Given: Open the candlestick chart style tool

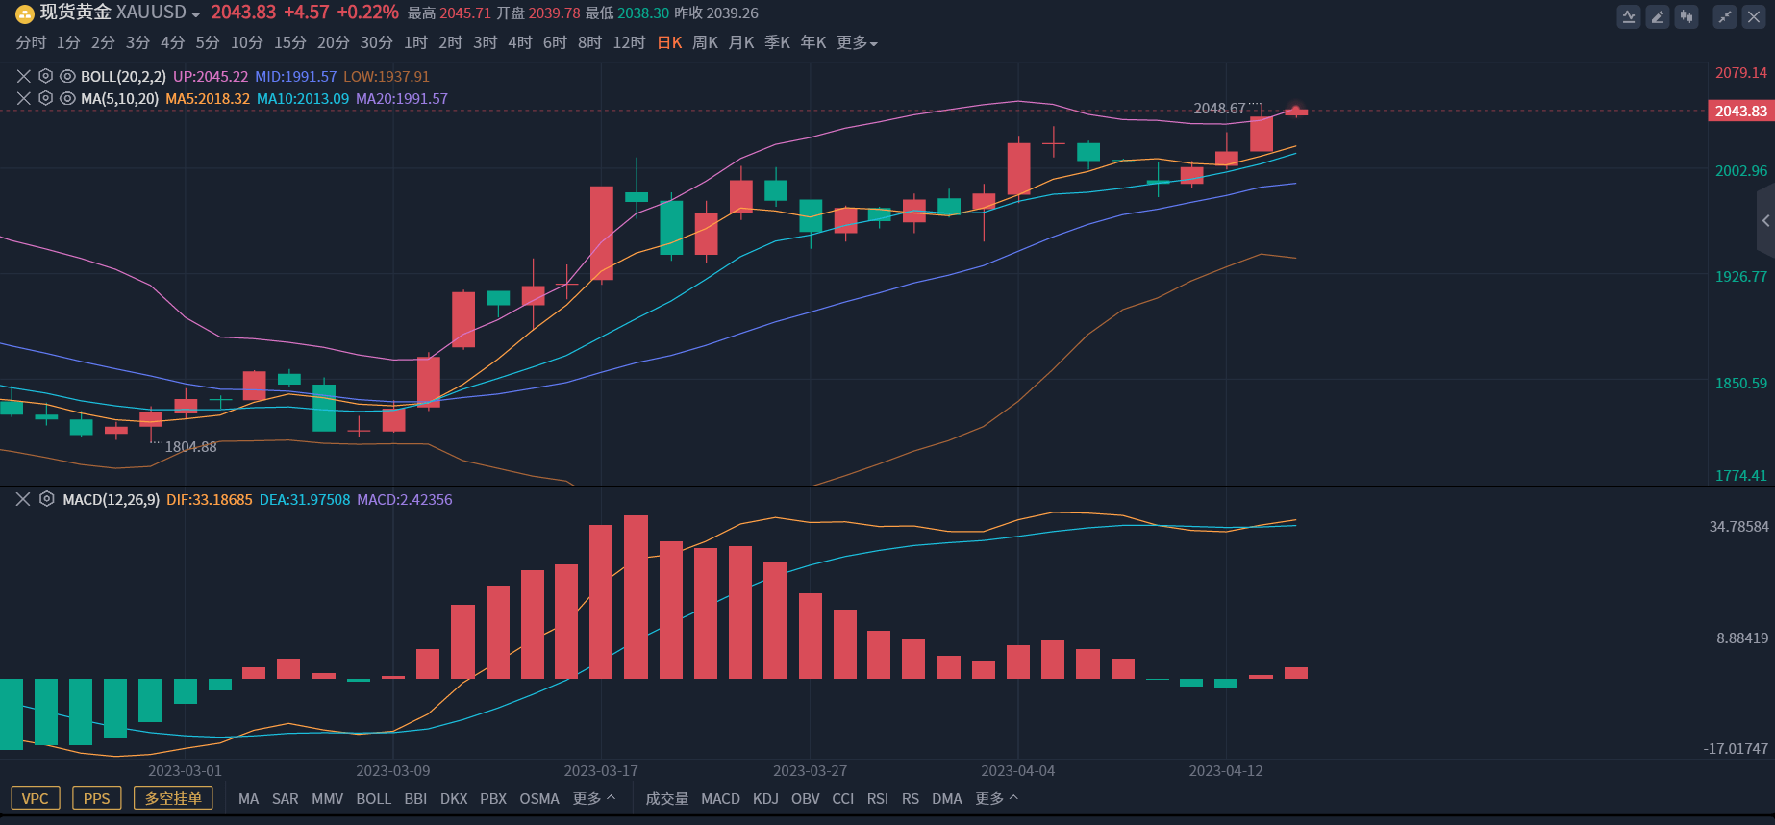Looking at the screenshot, I should 1687,16.
